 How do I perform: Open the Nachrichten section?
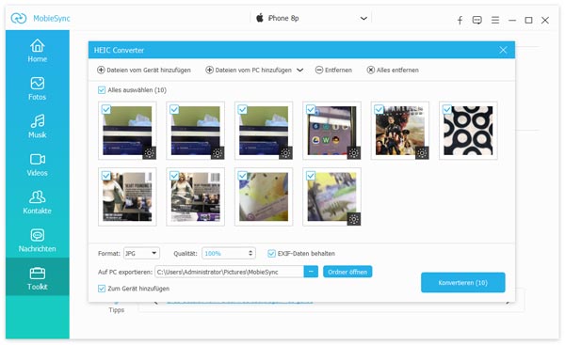coord(38,241)
